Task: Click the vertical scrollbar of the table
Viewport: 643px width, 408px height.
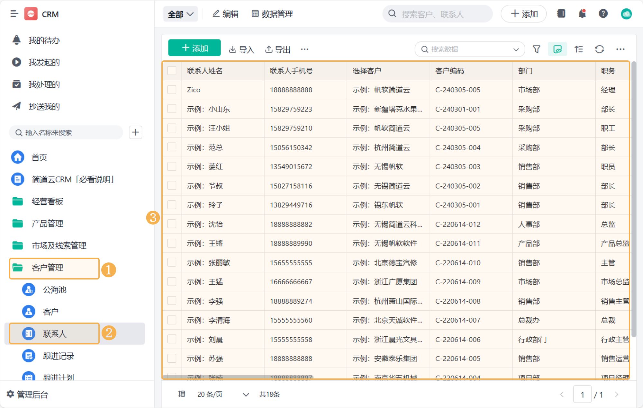Action: point(634,199)
